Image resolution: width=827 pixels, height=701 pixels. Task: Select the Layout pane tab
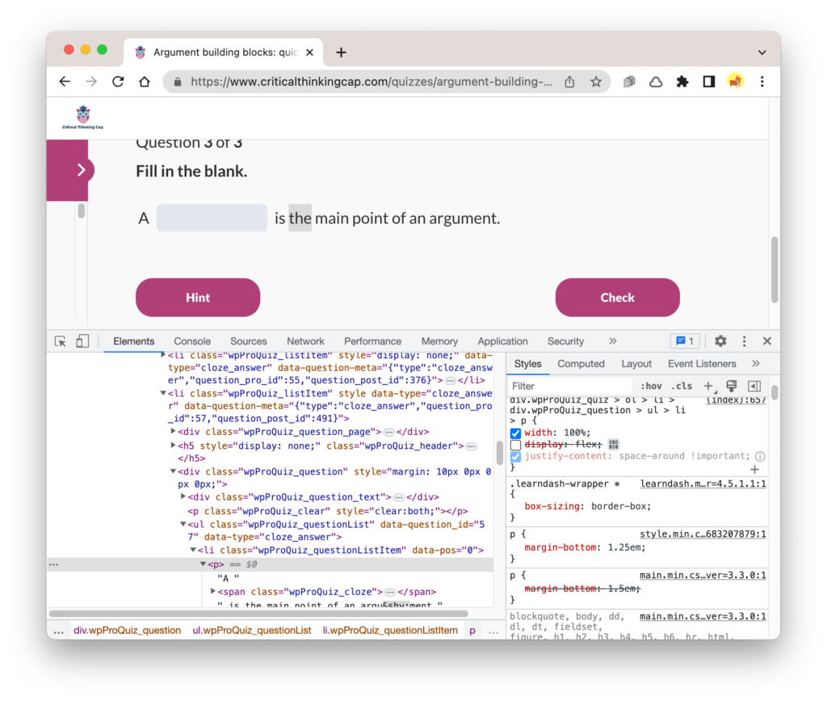pos(636,364)
